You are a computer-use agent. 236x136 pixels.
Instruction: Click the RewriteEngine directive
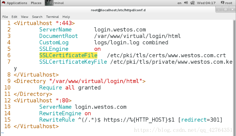(60, 114)
